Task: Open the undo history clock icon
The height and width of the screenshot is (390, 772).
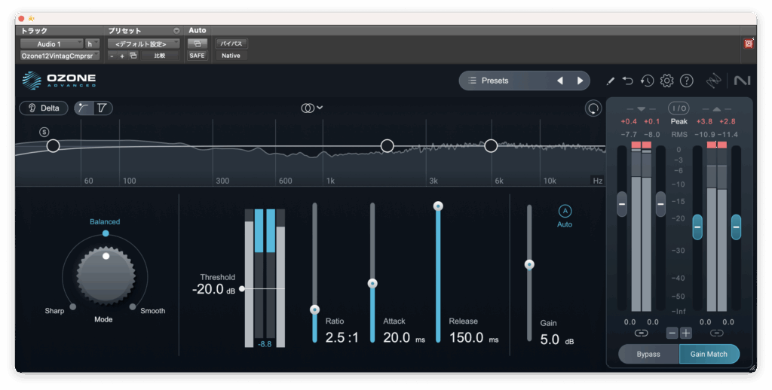Action: (x=647, y=81)
